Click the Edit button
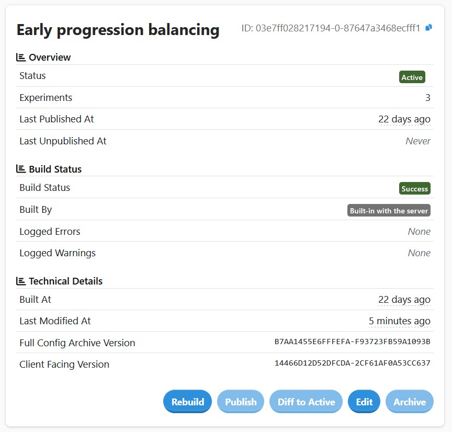452x432 pixels. [x=364, y=402]
